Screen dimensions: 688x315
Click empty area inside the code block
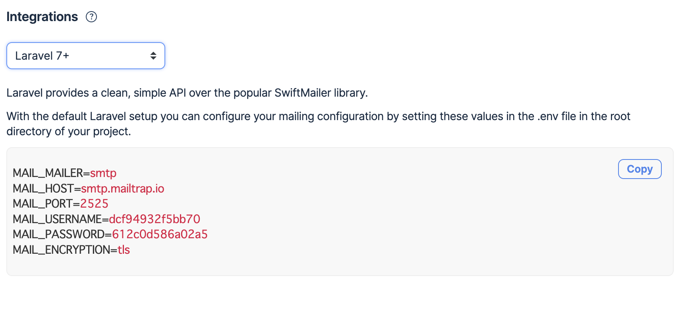coord(397,223)
